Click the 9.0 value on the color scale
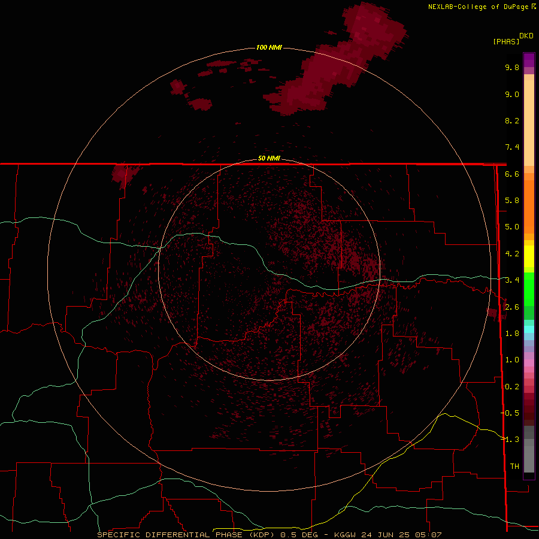Screen dimensions: 539x539 click(512, 94)
